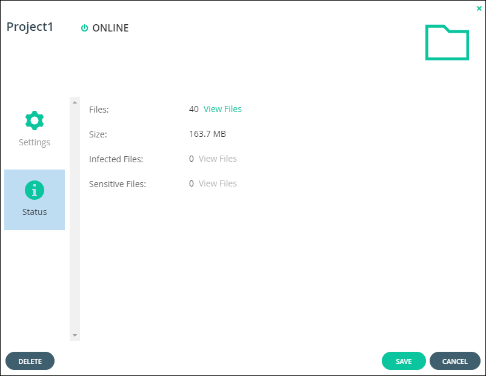Click the Infected Files count 0

click(191, 159)
